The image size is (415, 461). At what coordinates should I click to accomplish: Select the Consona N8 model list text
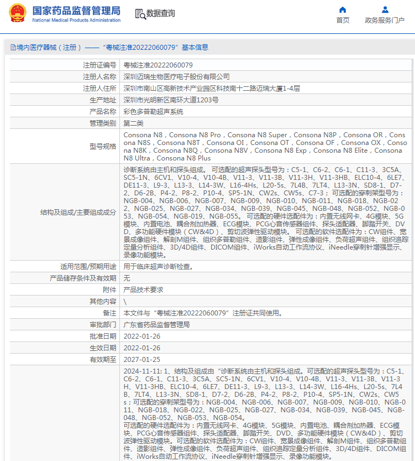pyautogui.click(x=265, y=147)
